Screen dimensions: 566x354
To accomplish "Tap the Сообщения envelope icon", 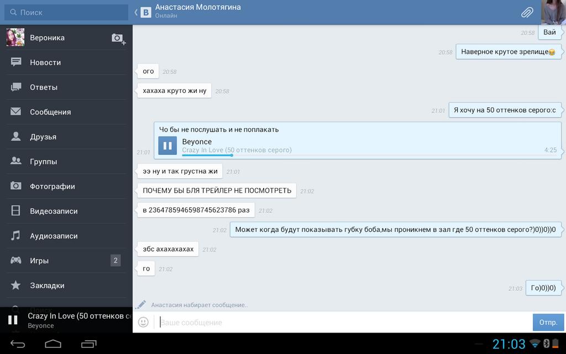I will (16, 112).
